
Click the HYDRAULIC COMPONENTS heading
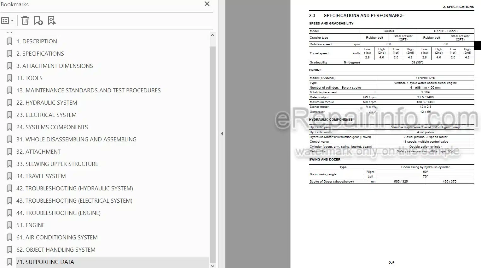coord(331,120)
